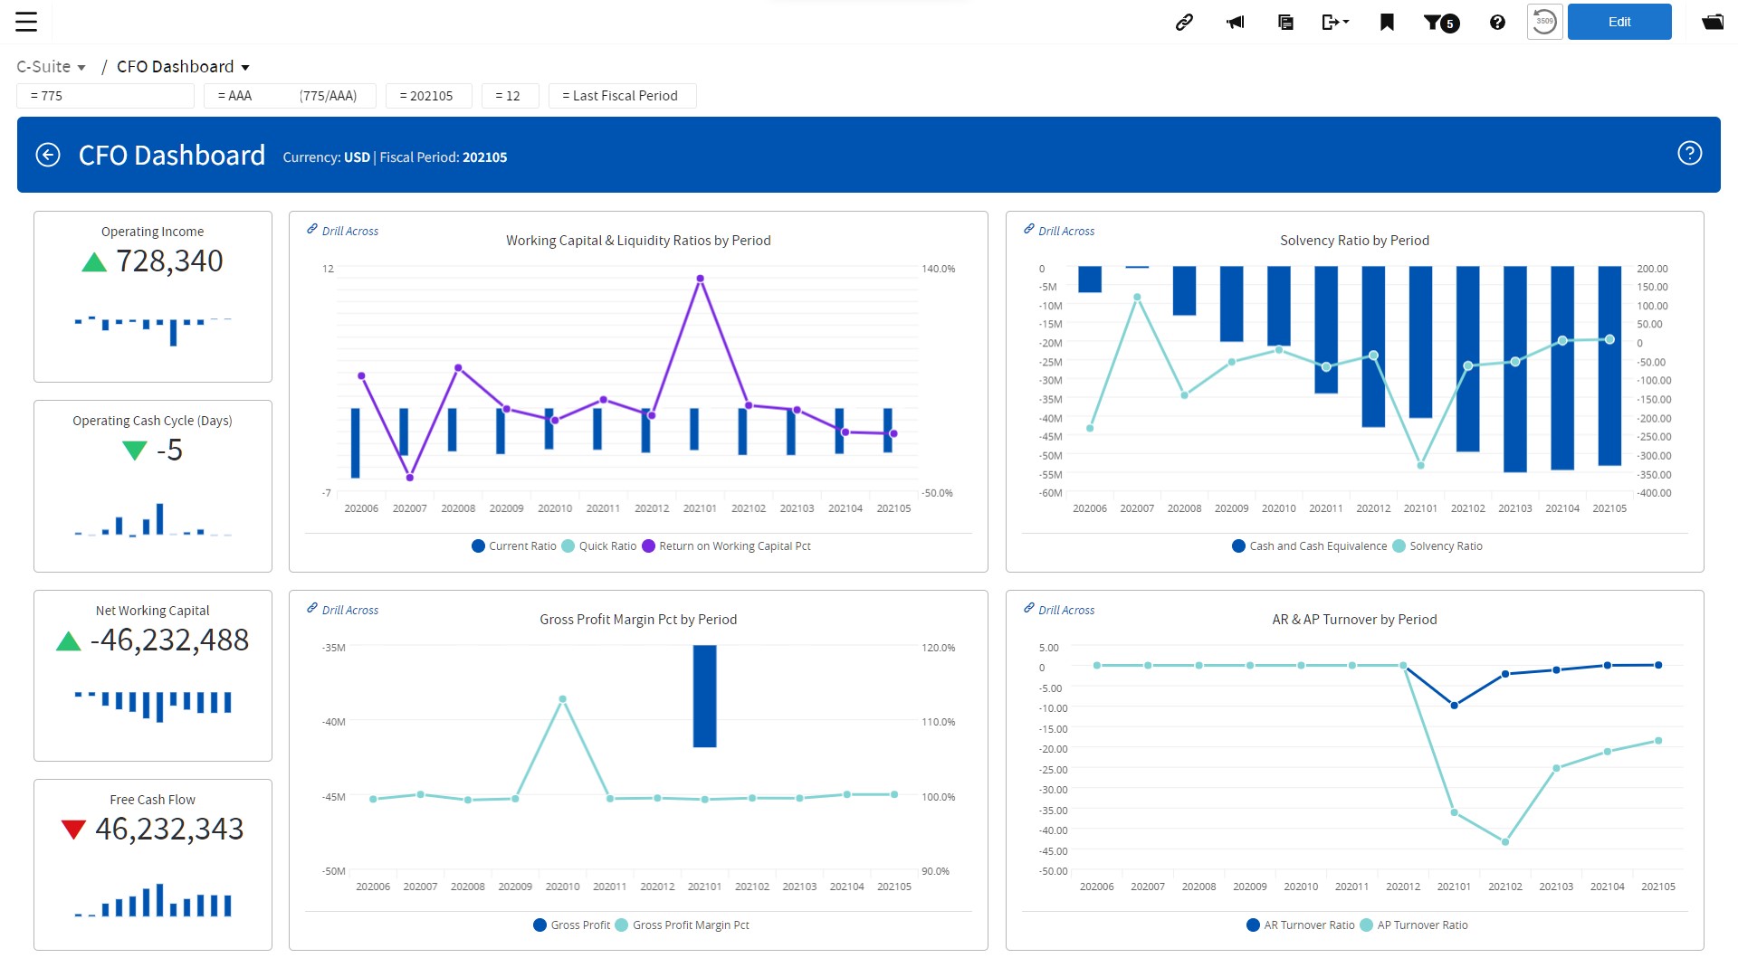
Task: Open the navigation hamburger menu
Action: click(27, 22)
